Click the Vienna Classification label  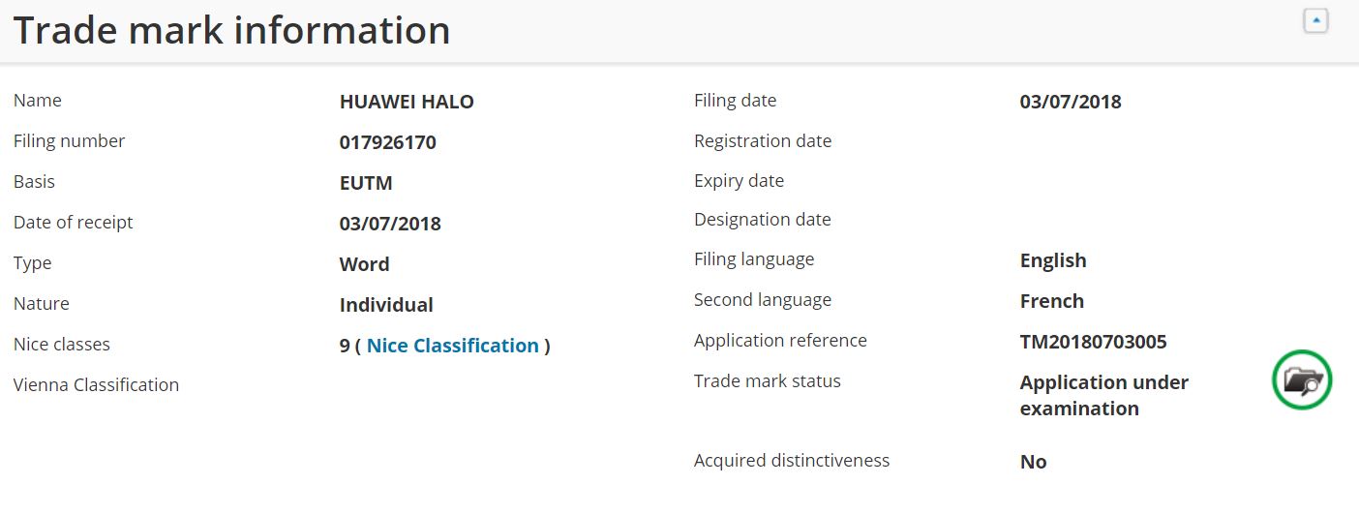(96, 384)
